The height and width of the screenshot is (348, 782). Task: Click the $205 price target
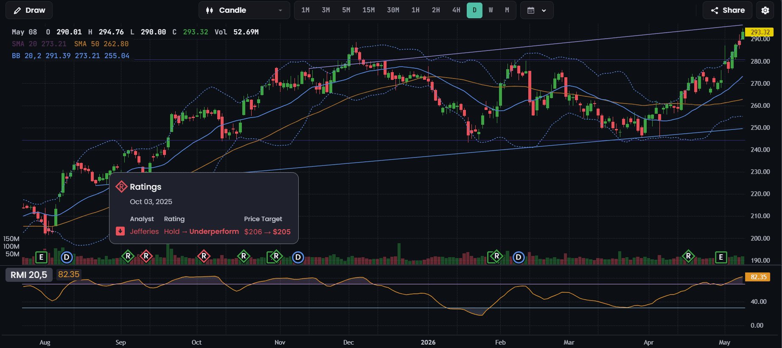(x=282, y=232)
